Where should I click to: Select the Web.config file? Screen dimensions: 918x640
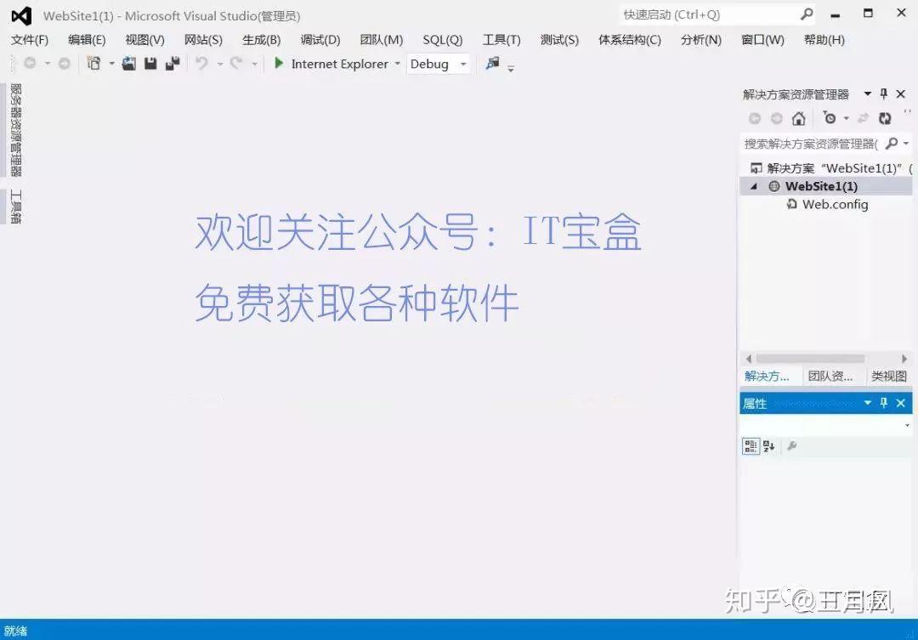[836, 204]
